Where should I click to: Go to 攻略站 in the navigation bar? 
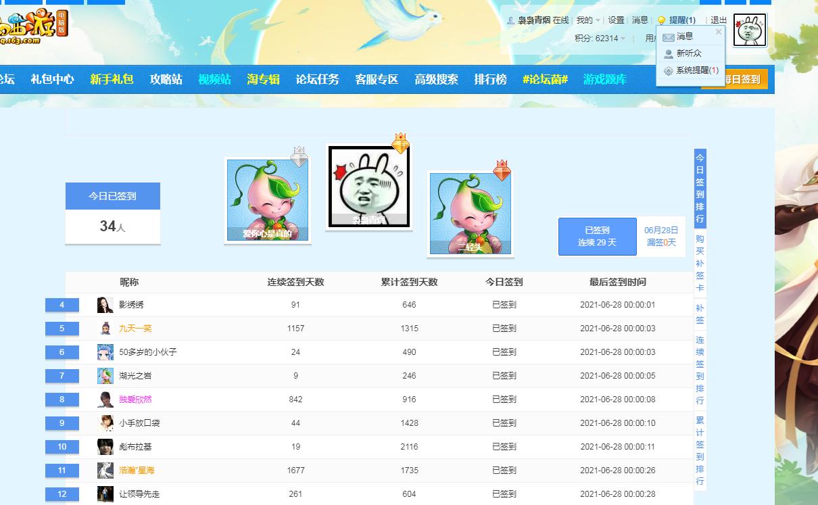(x=166, y=79)
